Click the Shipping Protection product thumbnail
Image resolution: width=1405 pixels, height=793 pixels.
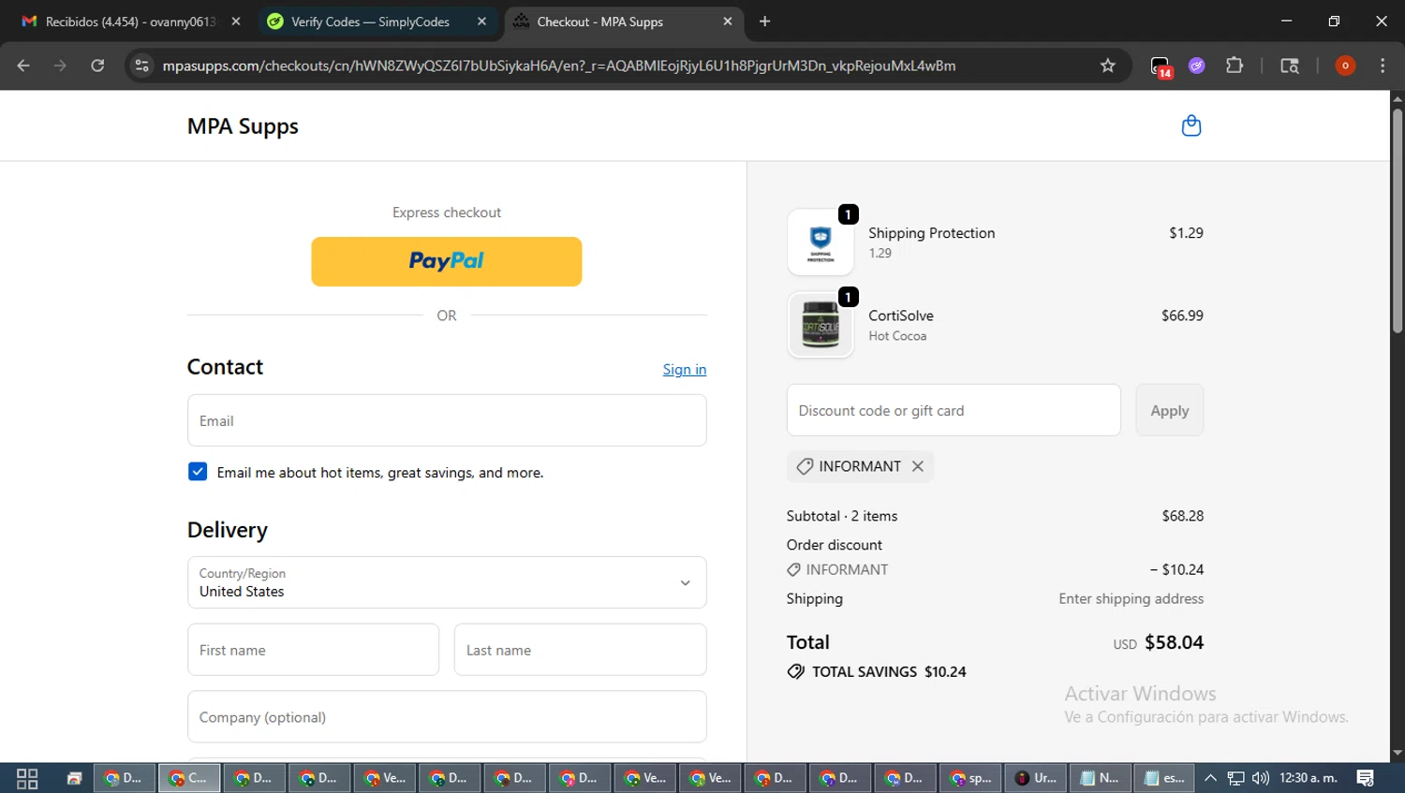click(x=821, y=242)
